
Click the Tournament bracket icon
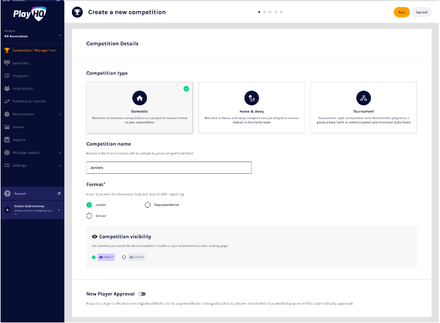(x=363, y=98)
